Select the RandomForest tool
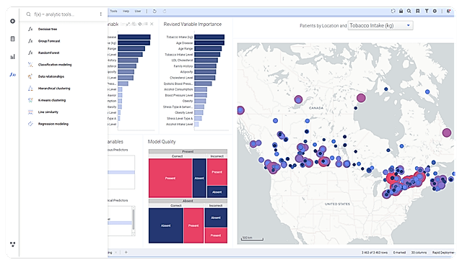Viewport: 462px width, 265px height. tap(48, 53)
